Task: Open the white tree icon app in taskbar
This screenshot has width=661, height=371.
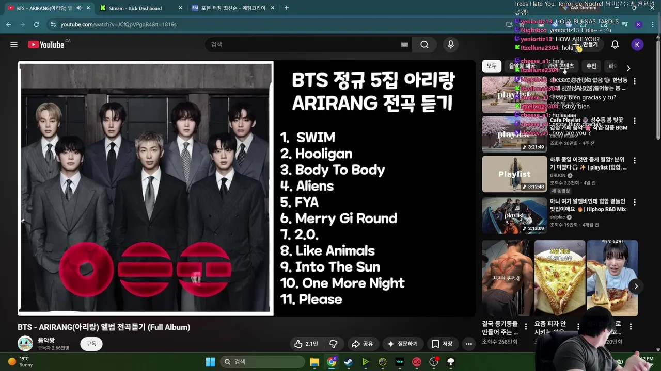Action: (451, 362)
